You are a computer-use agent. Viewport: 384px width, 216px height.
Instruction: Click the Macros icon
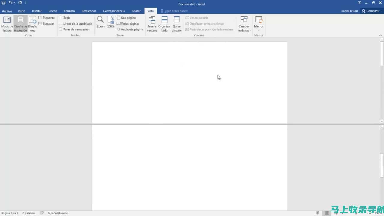[x=259, y=20]
